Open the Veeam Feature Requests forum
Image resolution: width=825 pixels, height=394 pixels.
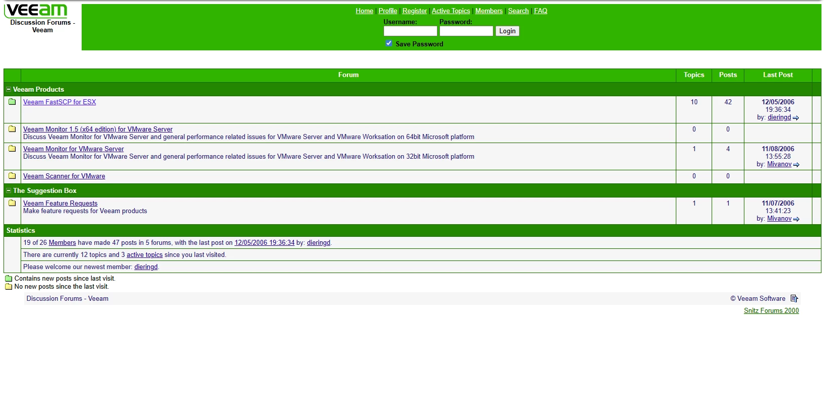click(x=60, y=203)
